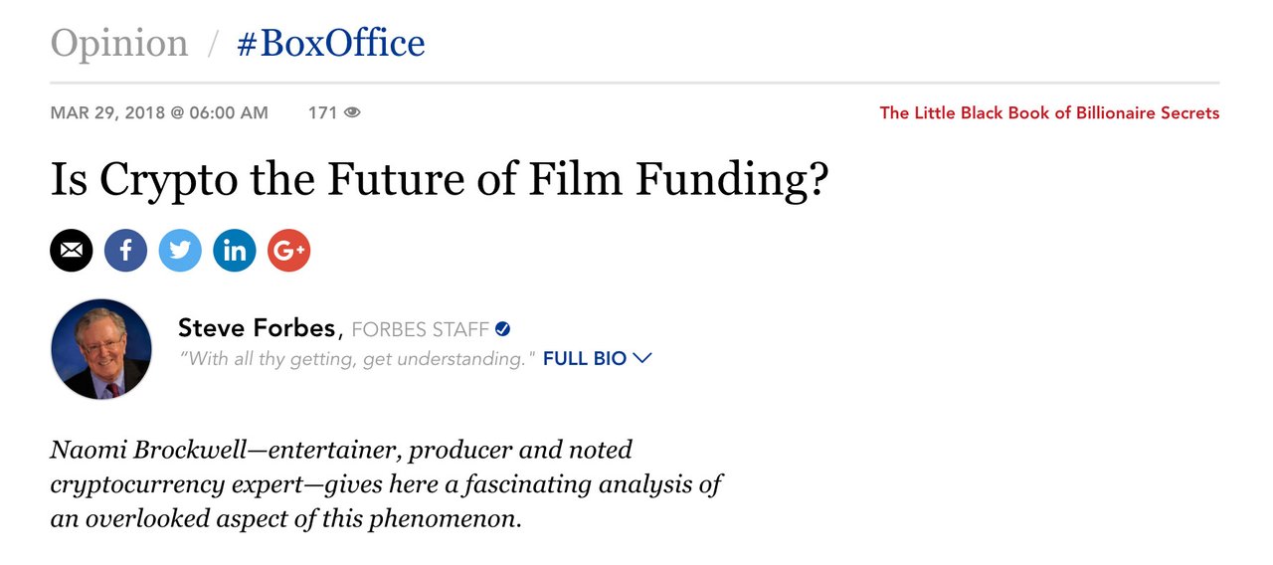Click the FORBES STAFF label
This screenshot has width=1273, height=565.
(x=420, y=329)
